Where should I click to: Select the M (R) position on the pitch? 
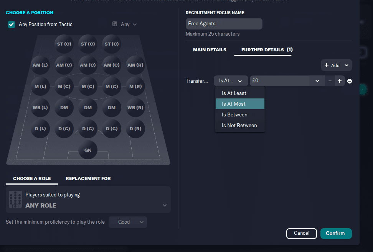135,87
